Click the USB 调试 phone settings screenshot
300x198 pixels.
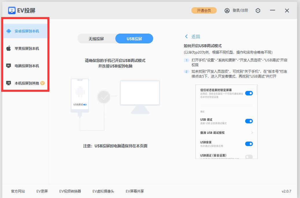[x=227, y=122]
